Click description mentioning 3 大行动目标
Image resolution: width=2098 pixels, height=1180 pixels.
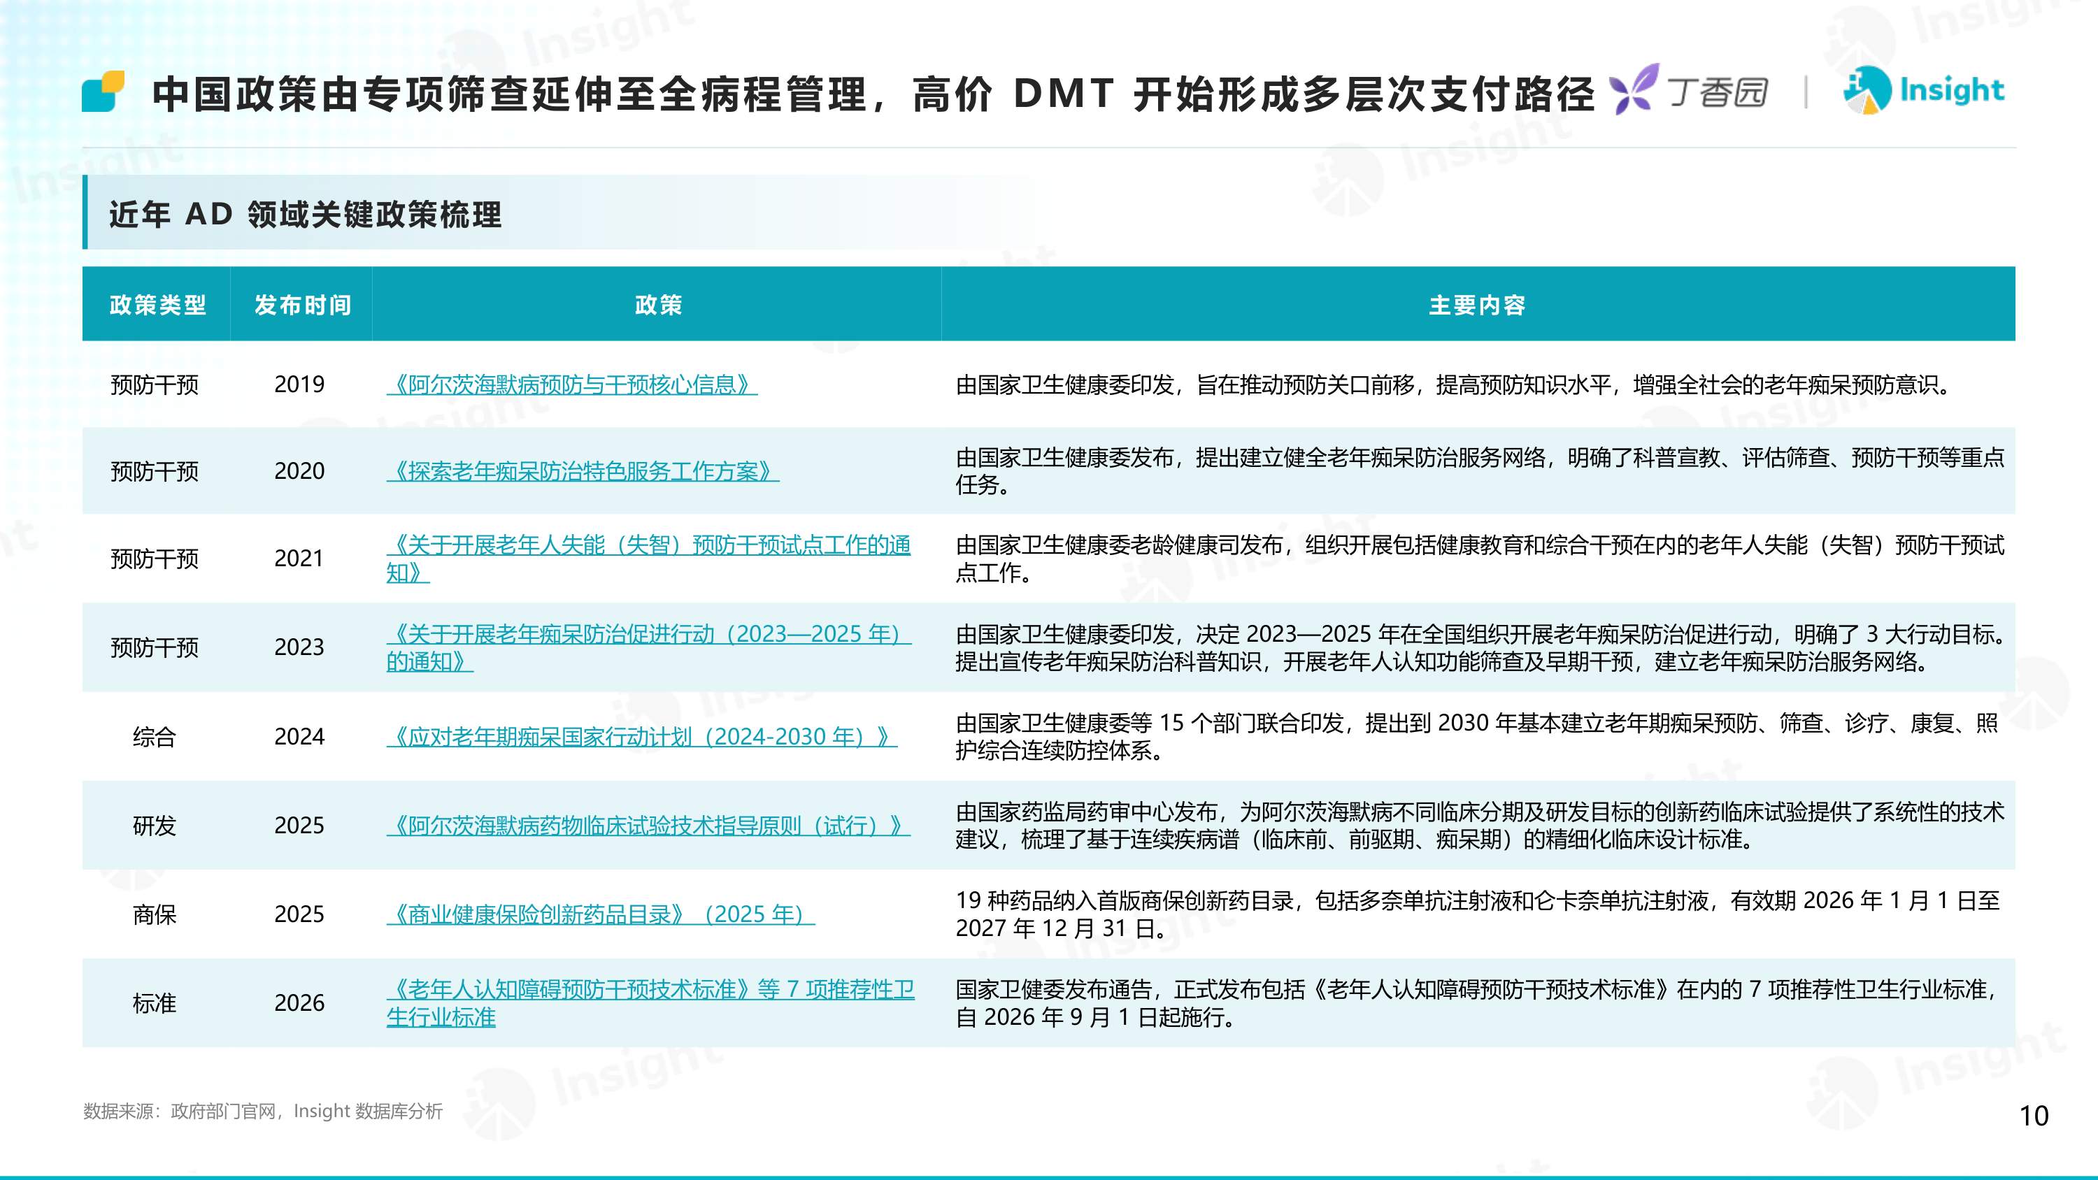click(x=1480, y=647)
